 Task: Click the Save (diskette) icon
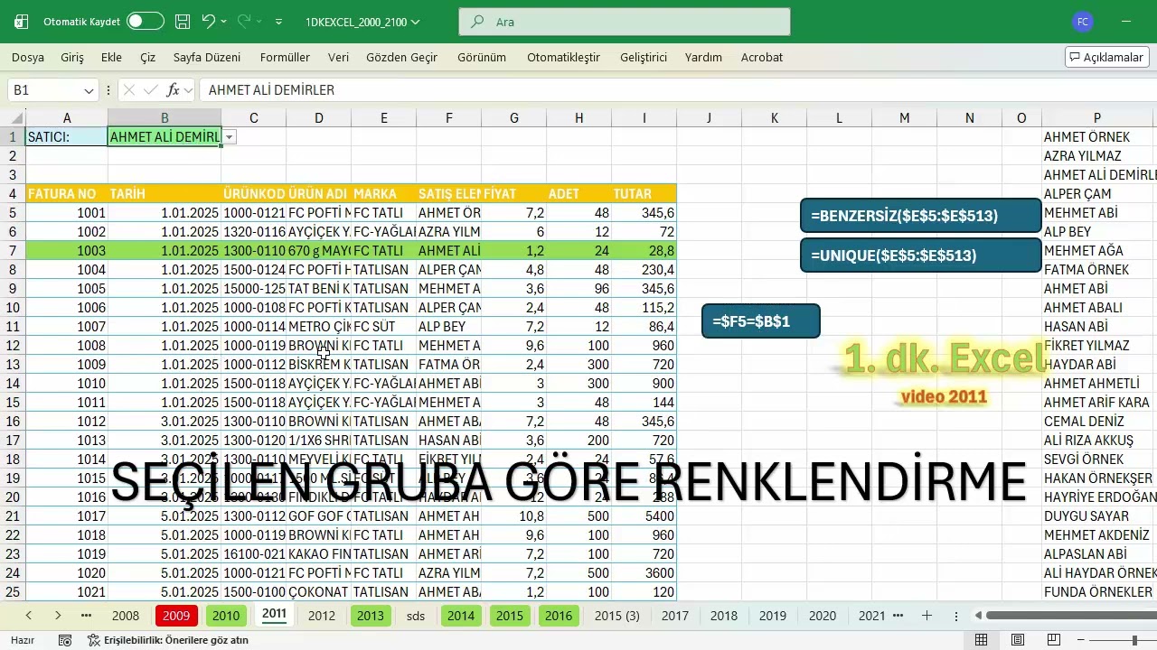[183, 21]
